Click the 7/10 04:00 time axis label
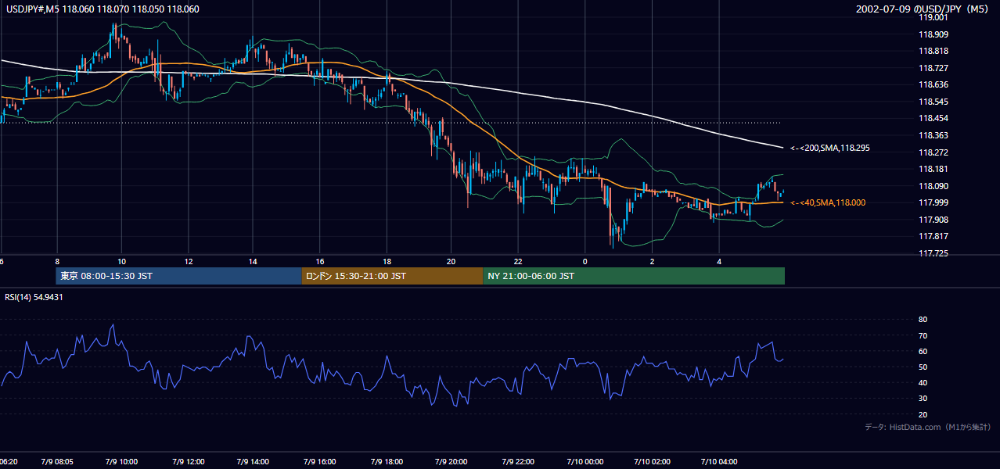Screen dimensions: 1000x469 click(x=718, y=462)
